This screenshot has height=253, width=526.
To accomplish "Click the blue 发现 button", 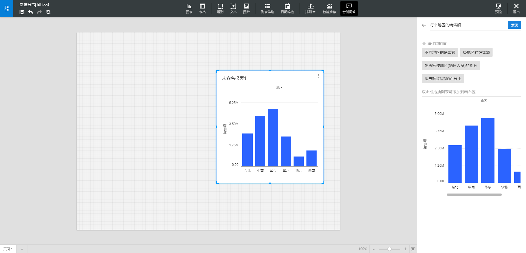I will point(514,25).
